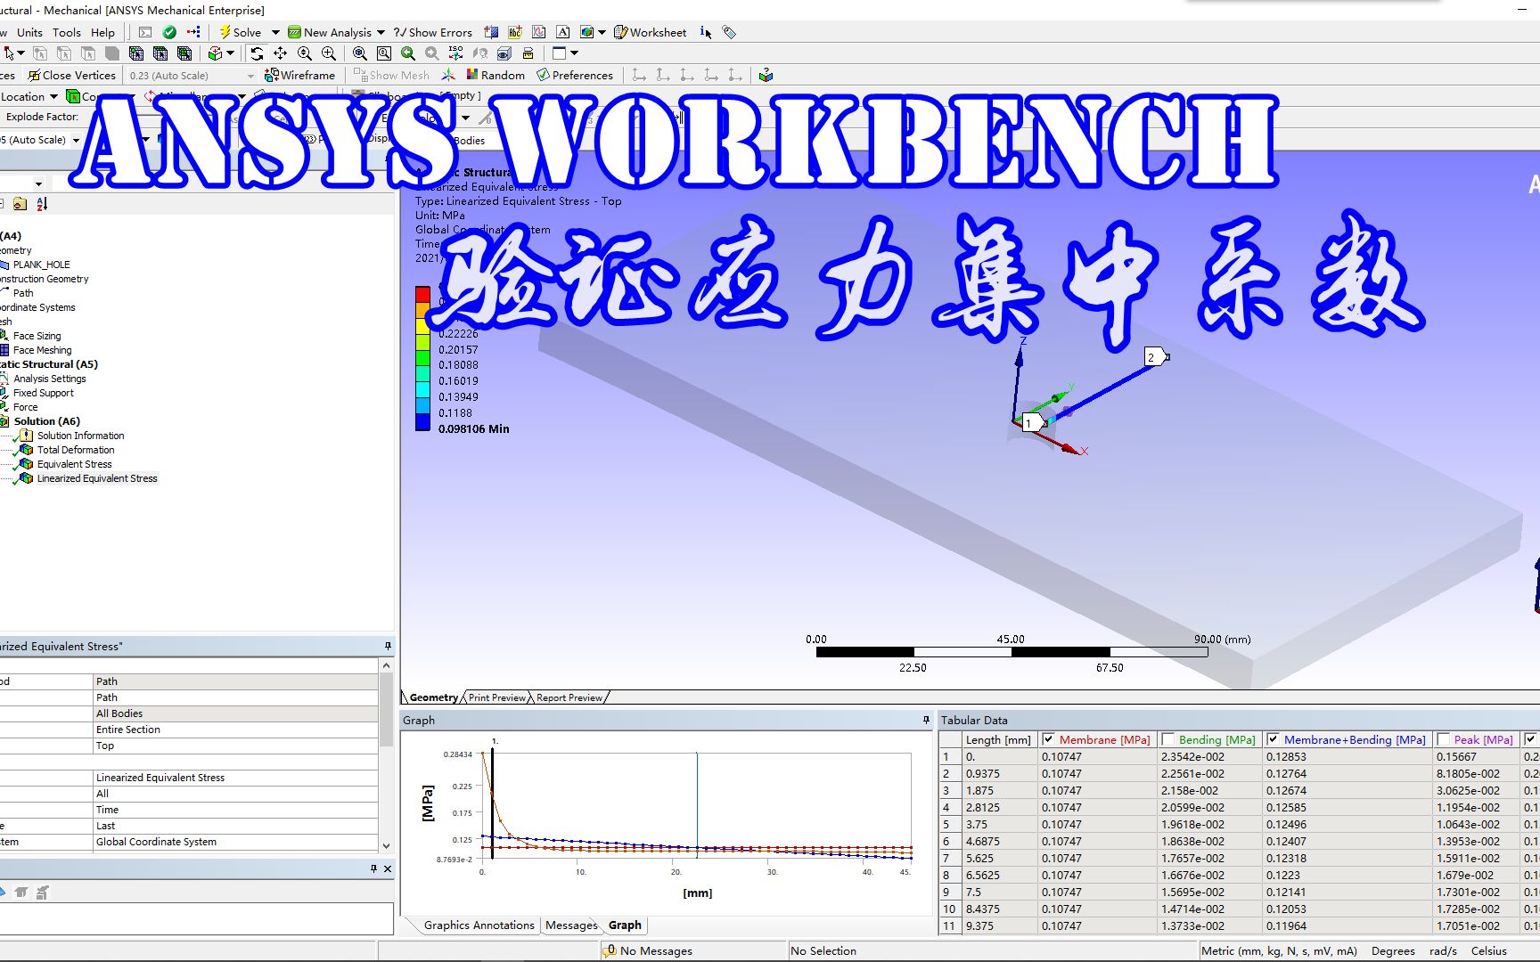Pin the Graph panel pushpin

click(926, 720)
